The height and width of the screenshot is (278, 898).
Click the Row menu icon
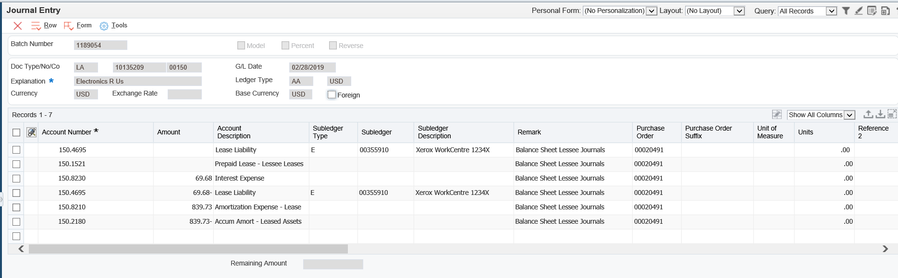tap(36, 26)
